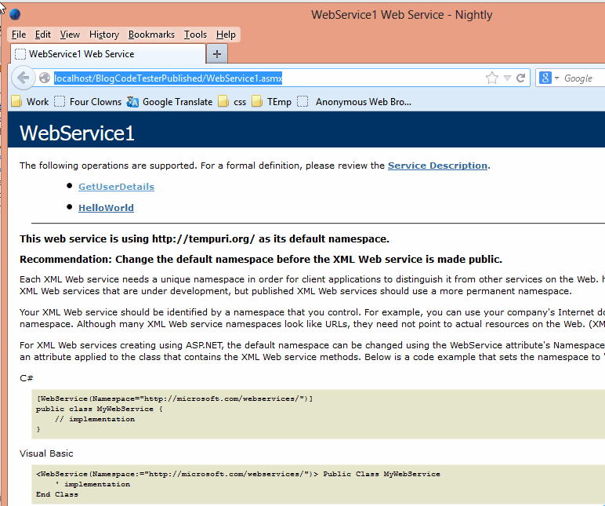The image size is (605, 506).
Task: Open the HelloWorld operation link
Action: coord(106,208)
